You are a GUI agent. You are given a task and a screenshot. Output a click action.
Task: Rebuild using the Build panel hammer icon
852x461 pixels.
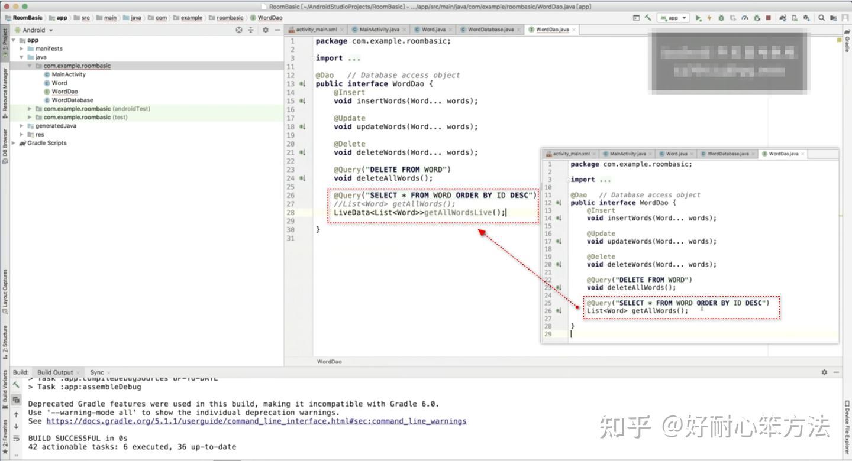tap(16, 385)
